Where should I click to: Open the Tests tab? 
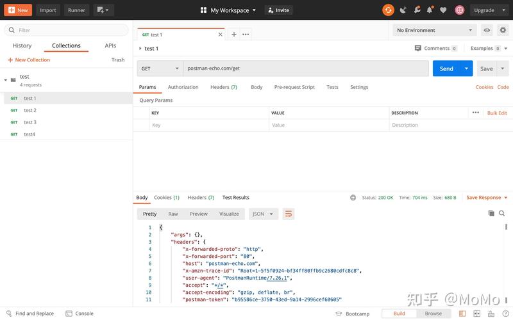click(x=332, y=87)
